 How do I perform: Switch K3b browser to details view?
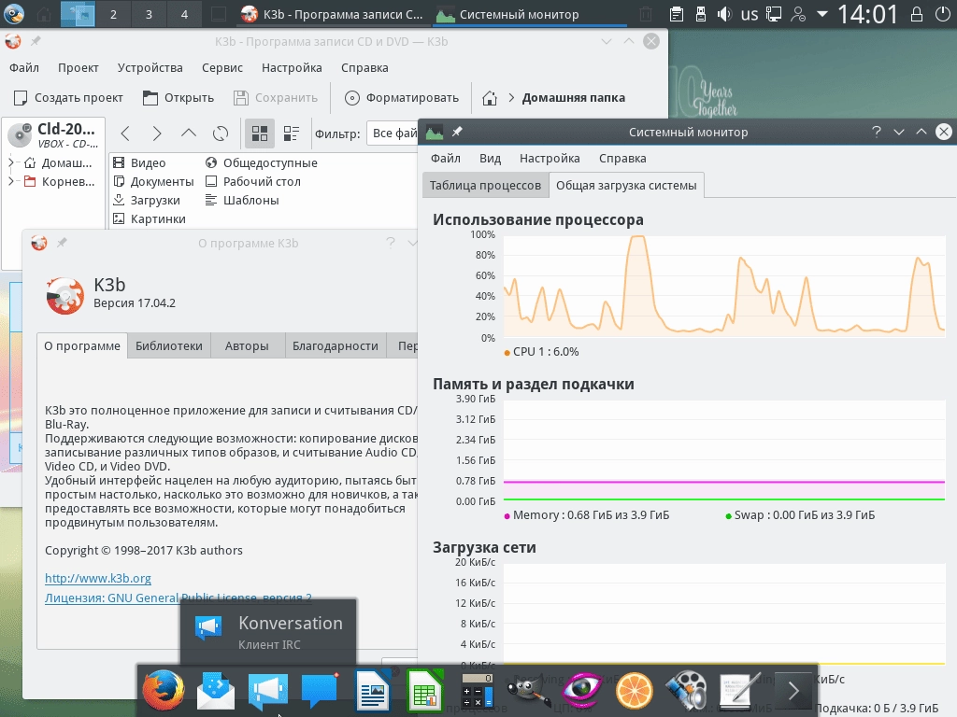click(292, 134)
